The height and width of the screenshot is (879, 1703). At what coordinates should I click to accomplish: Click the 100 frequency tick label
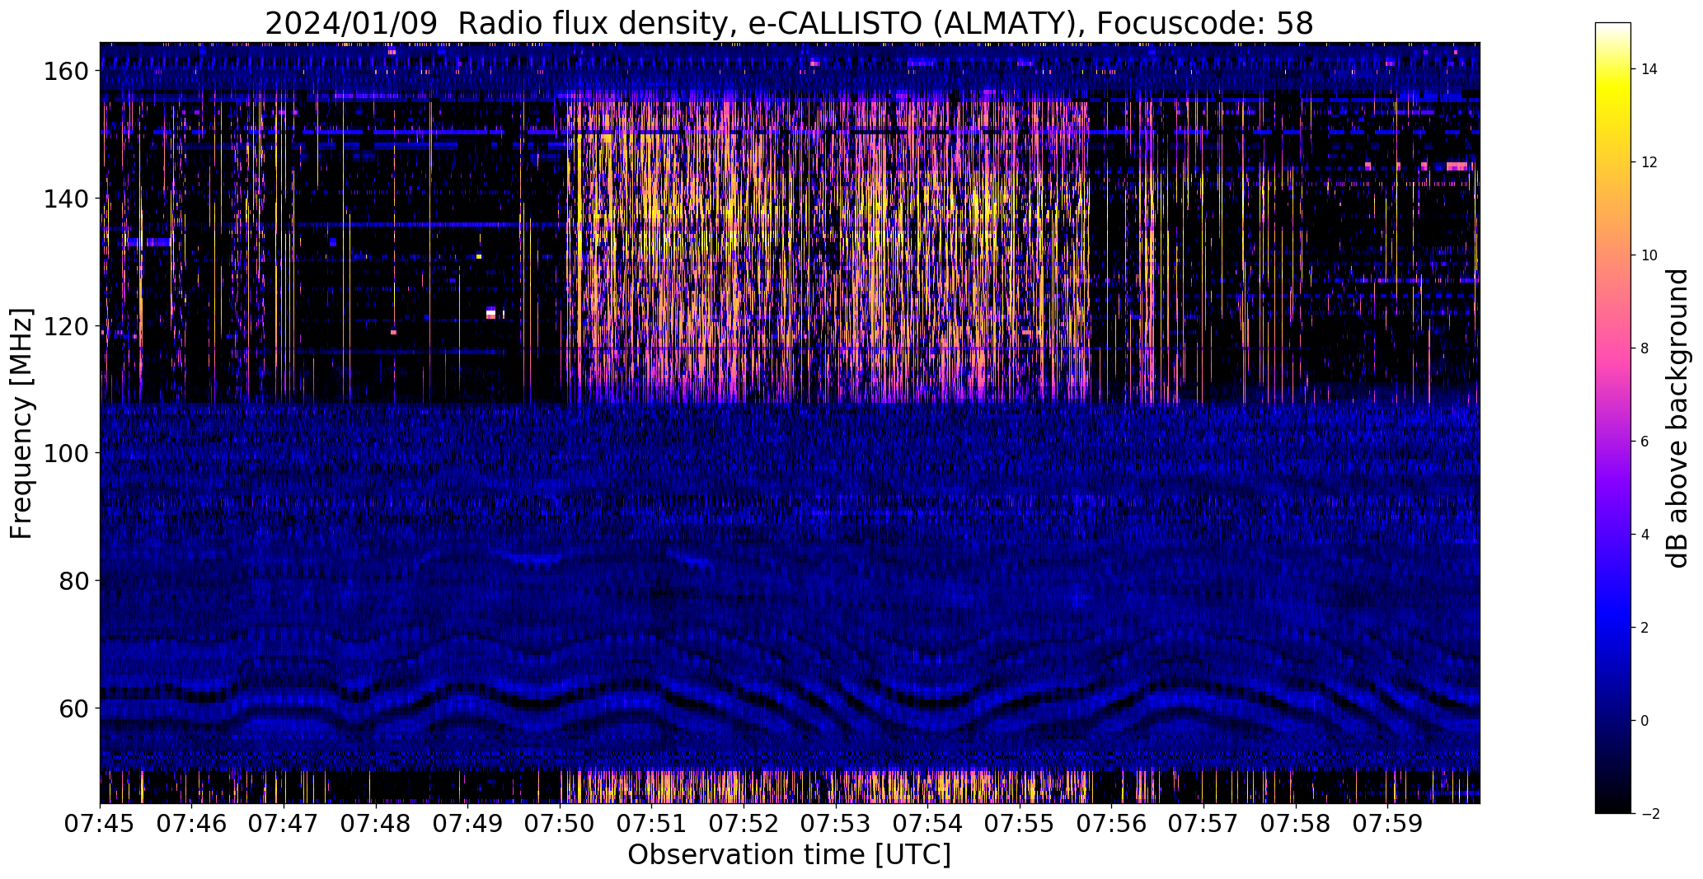(x=65, y=453)
